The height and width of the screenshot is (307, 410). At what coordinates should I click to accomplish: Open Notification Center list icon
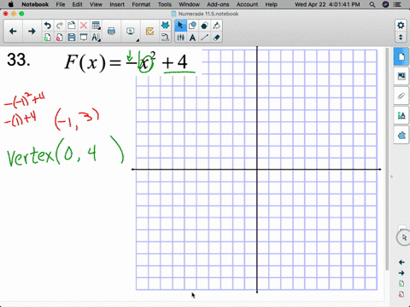point(397,4)
